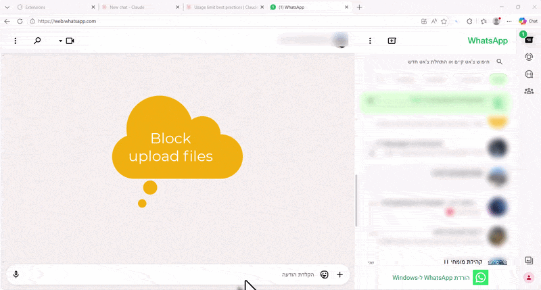Switch to the New chat - Claude tab

[x=140, y=7]
